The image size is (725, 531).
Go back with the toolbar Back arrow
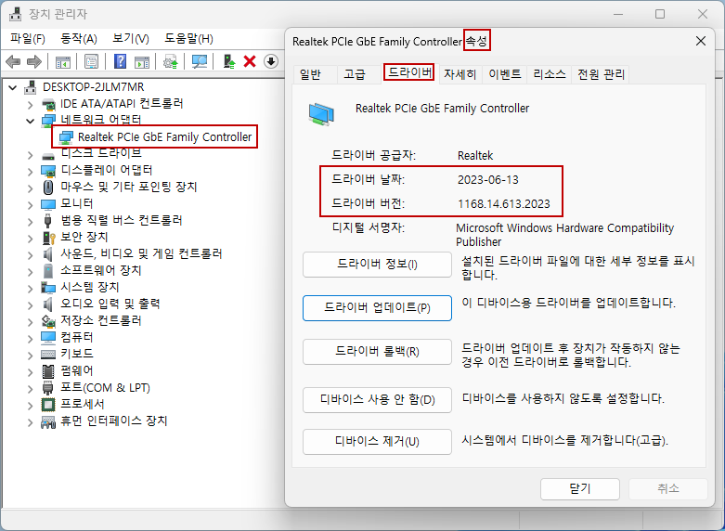click(x=13, y=61)
